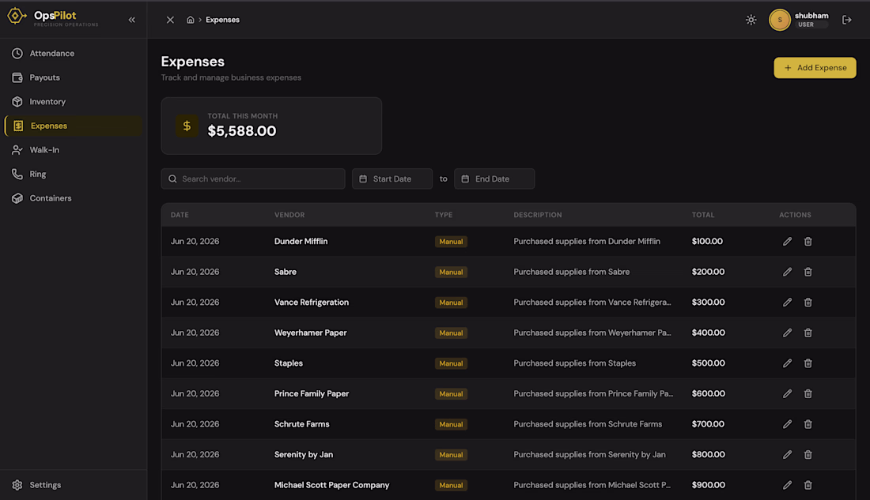
Task: Click the $5,588.00 monthly total
Action: (x=242, y=131)
